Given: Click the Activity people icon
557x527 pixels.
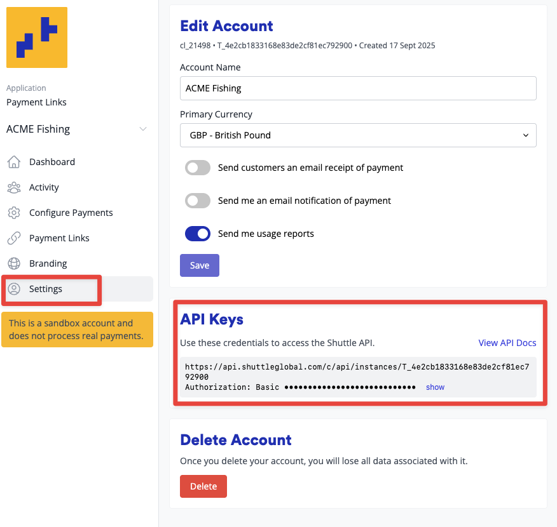Looking at the screenshot, I should [x=13, y=187].
